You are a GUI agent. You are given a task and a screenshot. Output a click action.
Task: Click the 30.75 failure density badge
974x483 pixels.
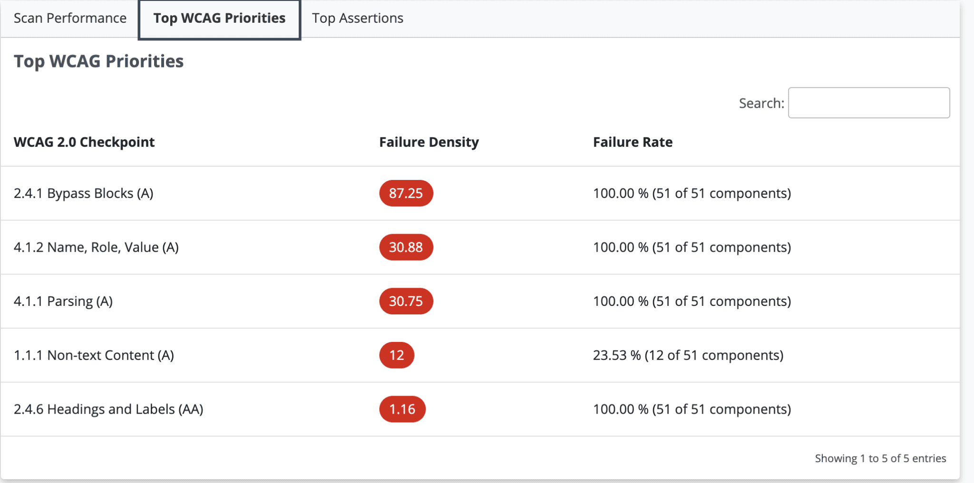pos(406,301)
